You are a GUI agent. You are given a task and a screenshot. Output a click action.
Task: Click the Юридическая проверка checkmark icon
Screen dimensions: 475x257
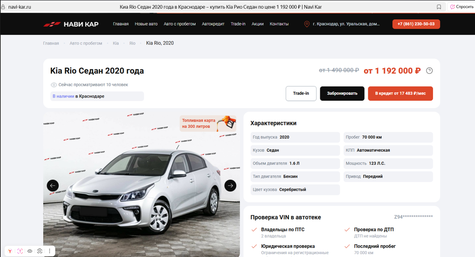[x=254, y=246]
